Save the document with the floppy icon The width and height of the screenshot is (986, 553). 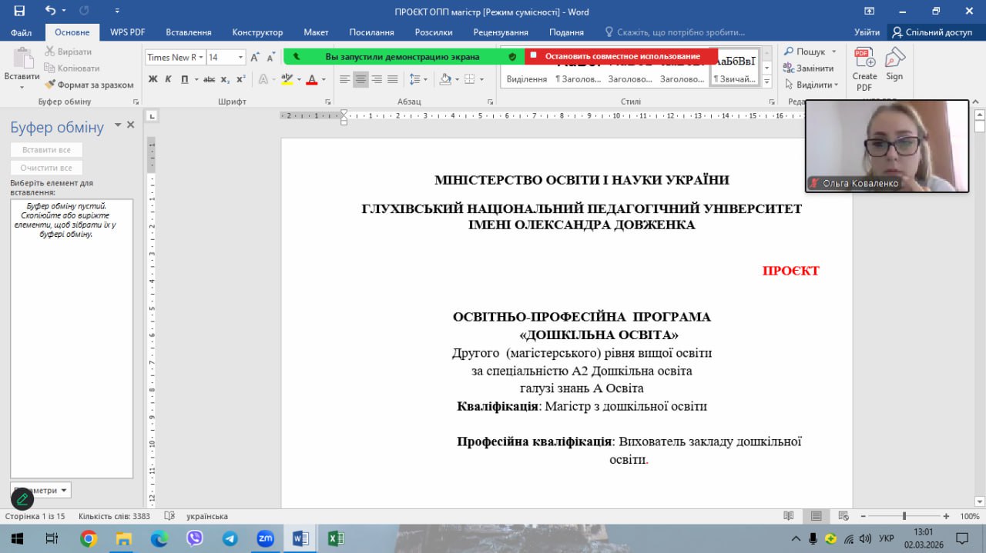coord(19,11)
